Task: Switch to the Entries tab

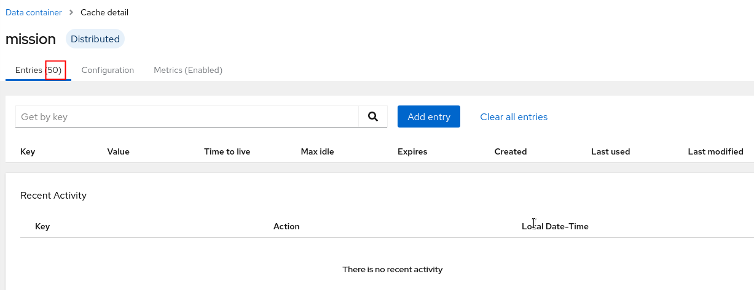Action: [38, 70]
